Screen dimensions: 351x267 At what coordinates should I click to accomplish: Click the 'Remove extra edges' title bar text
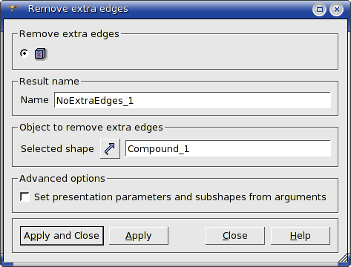point(78,9)
